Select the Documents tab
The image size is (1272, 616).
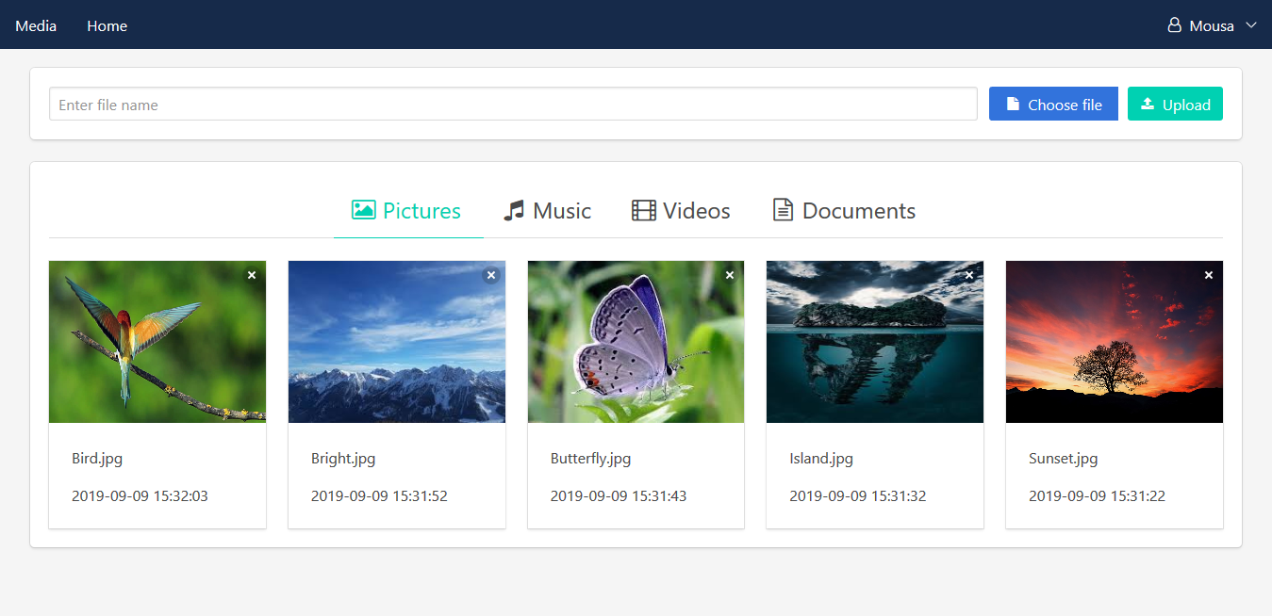(844, 211)
